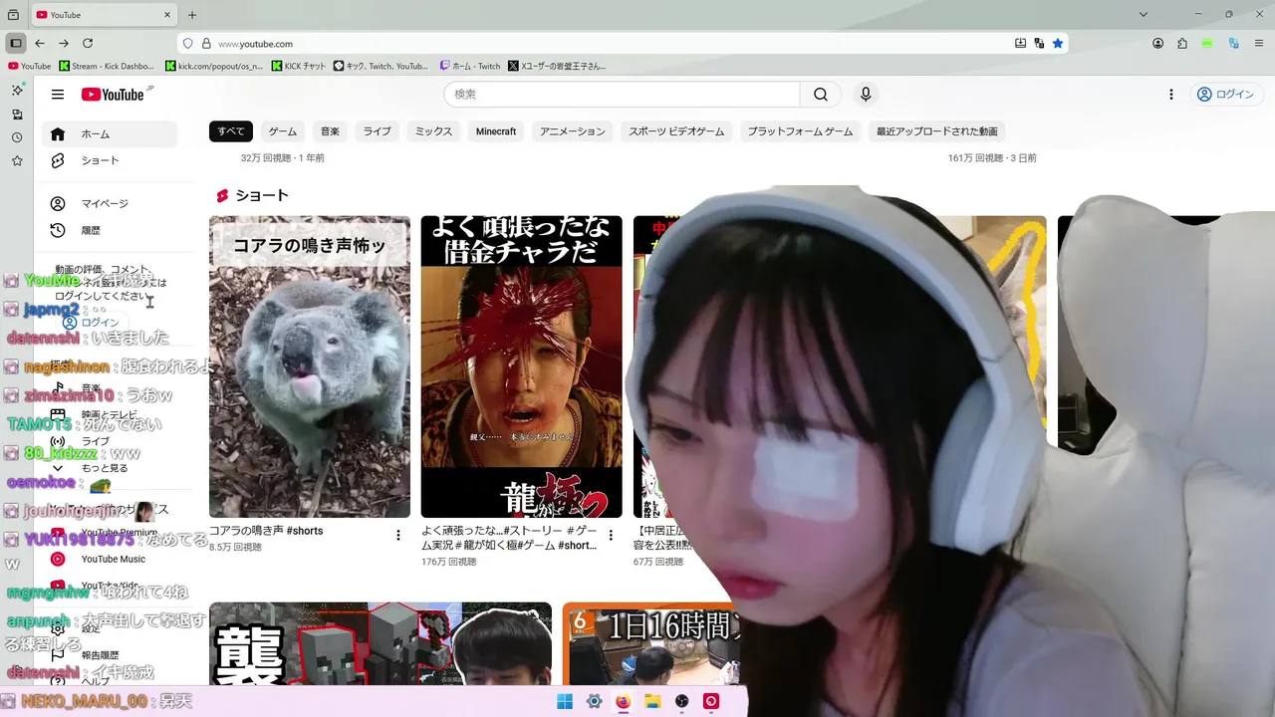Screen dimensions: 1275x717
Task: Open the Windows Start button on taskbar
Action: [x=565, y=701]
